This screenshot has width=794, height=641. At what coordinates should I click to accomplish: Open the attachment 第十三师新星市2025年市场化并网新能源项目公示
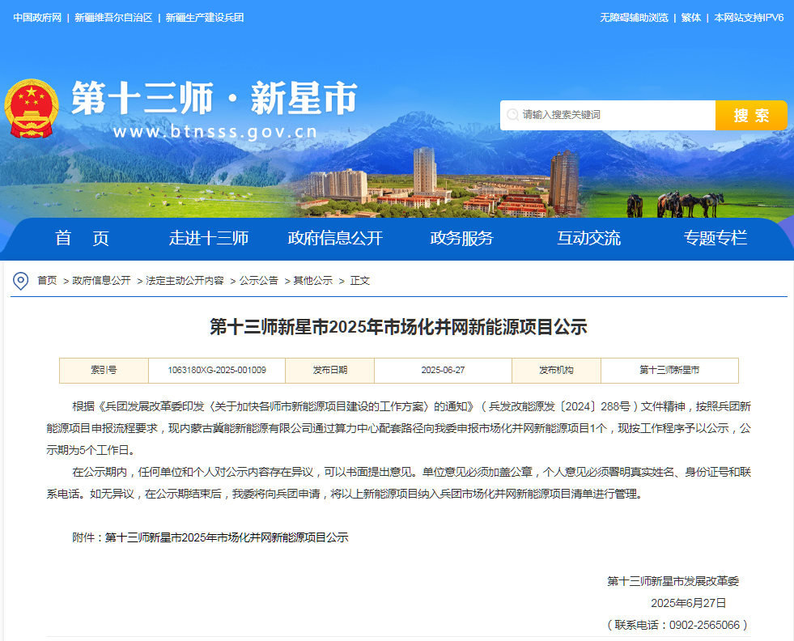pos(227,537)
